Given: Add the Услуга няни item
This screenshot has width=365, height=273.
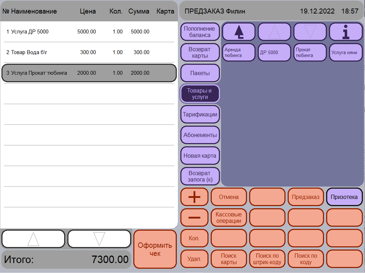Looking at the screenshot, I should [x=346, y=53].
